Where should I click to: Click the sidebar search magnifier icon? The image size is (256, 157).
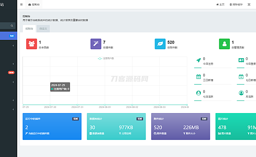point(12,26)
